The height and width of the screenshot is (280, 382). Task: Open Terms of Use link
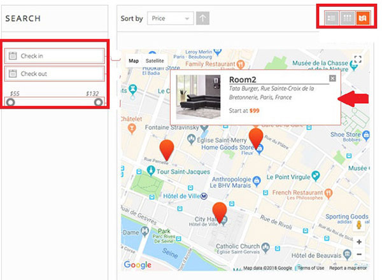click(x=311, y=268)
